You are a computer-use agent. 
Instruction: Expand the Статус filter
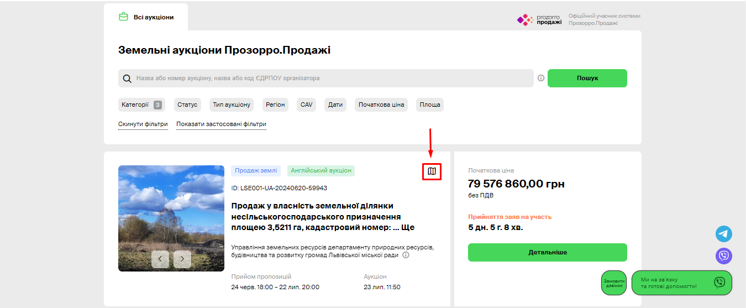[187, 105]
